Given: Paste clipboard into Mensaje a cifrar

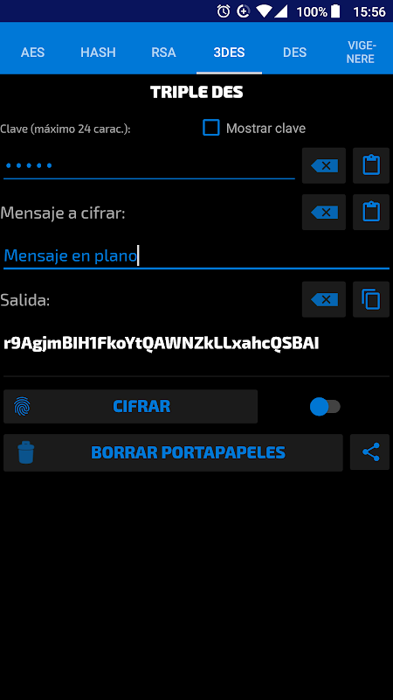Looking at the screenshot, I should point(371,212).
